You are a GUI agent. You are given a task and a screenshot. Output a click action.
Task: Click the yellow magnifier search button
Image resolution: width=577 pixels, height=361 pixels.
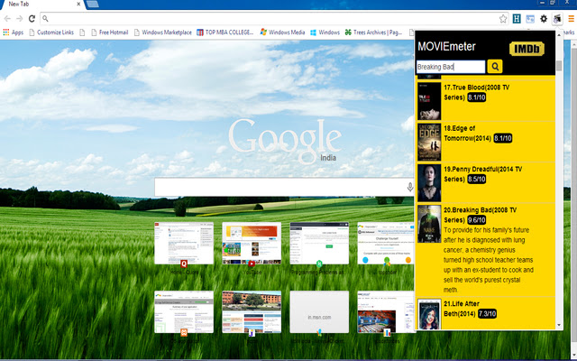pos(495,67)
